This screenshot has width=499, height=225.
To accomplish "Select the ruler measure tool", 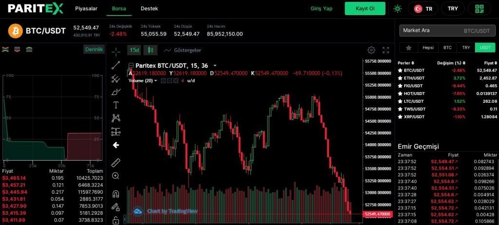I will pos(116,163).
